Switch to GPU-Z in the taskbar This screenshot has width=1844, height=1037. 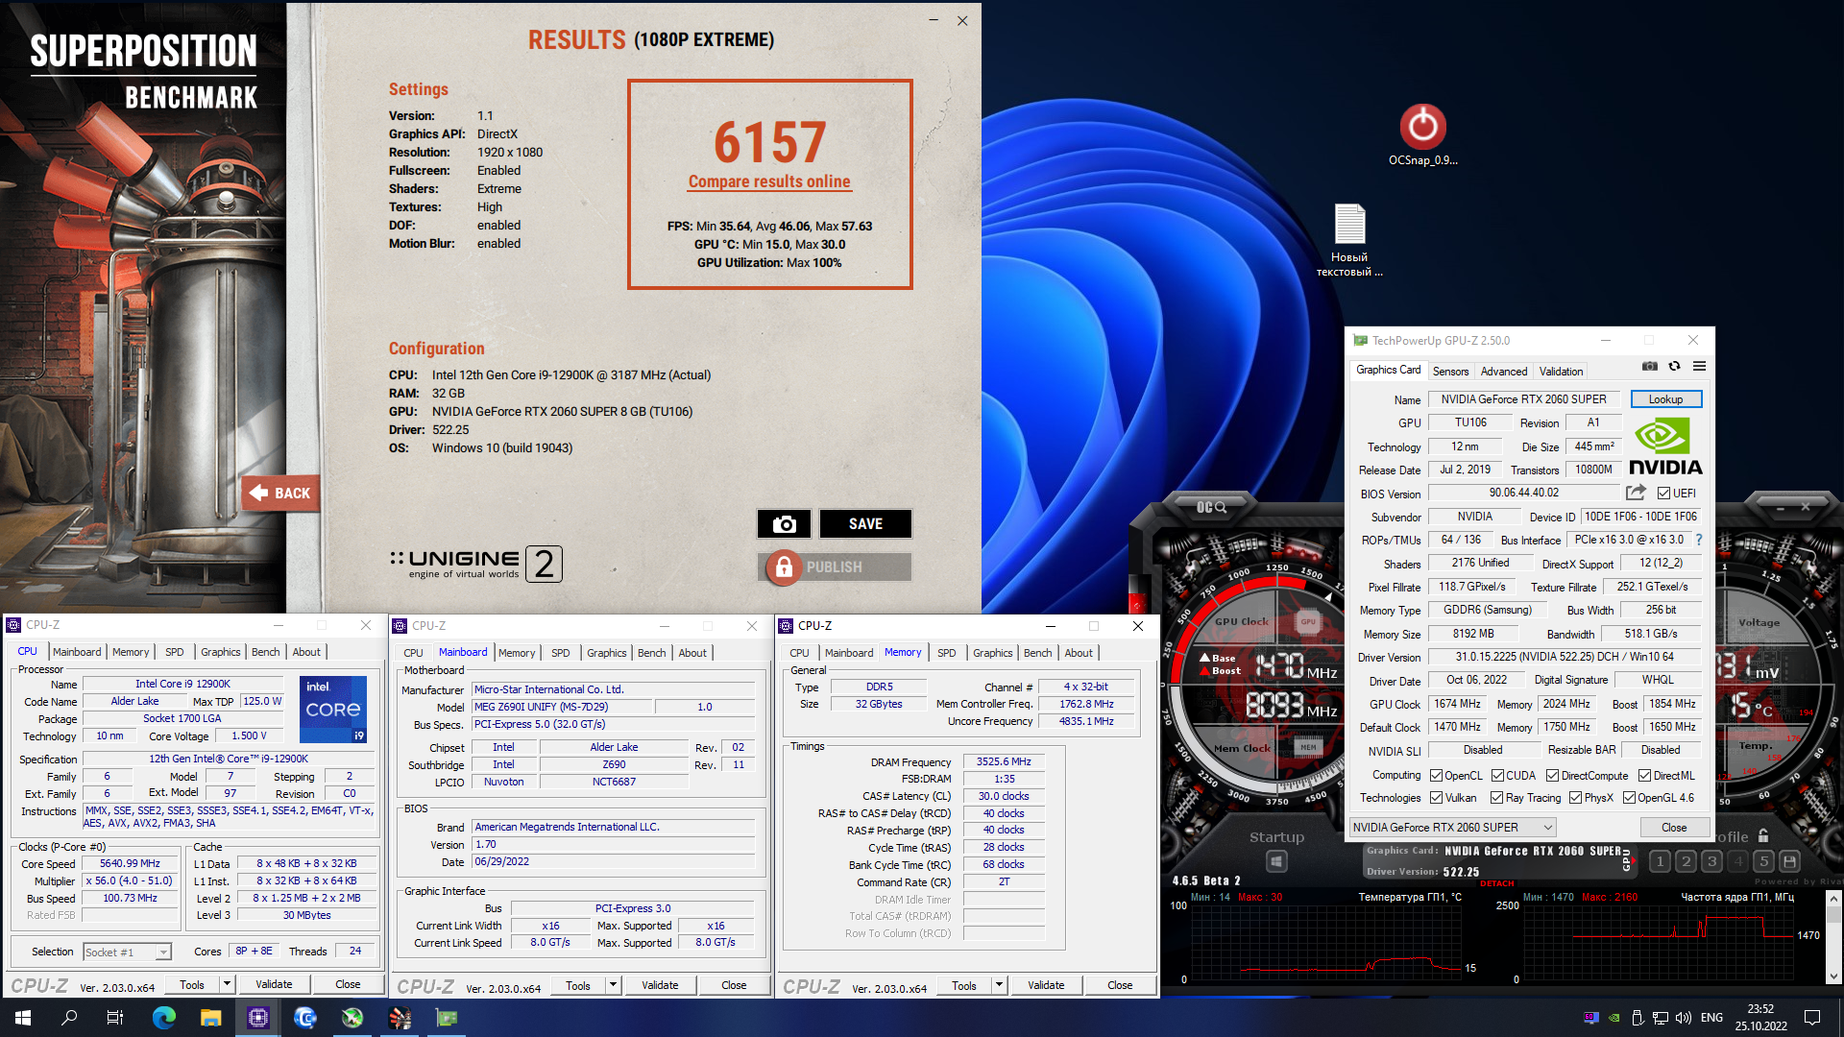coord(447,1018)
